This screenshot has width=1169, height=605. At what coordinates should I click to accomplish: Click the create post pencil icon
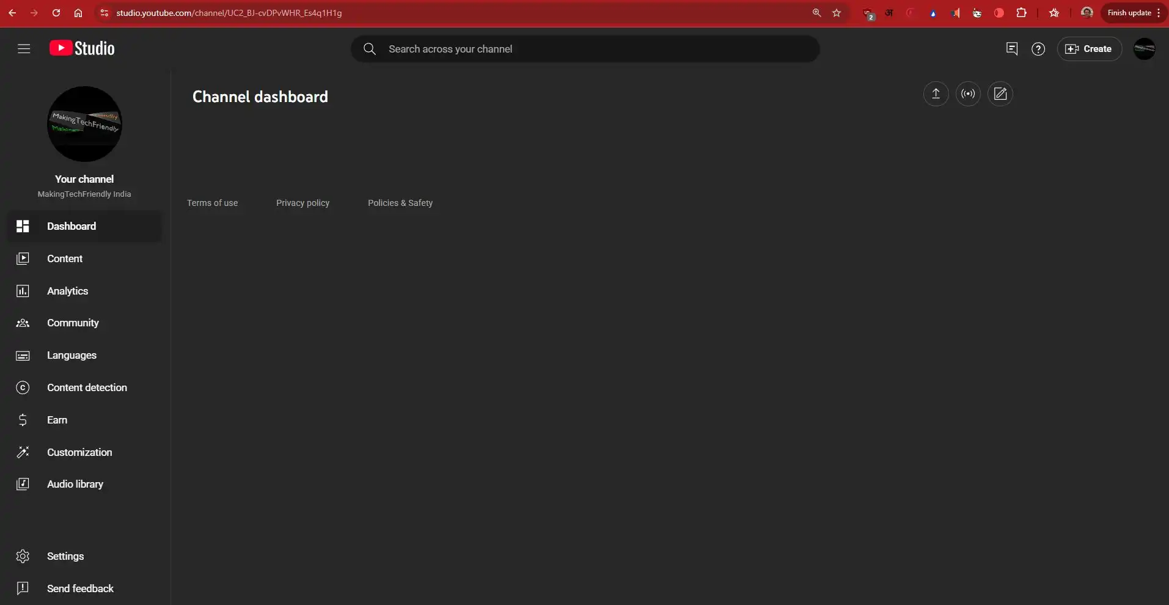click(1000, 94)
